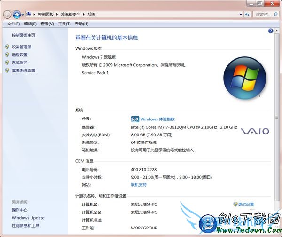The image size is (282, 237).
Task: Click the address bar refresh icon
Action: [x=247, y=15]
